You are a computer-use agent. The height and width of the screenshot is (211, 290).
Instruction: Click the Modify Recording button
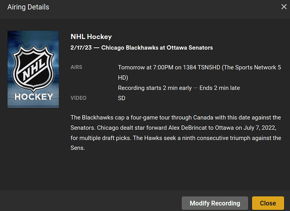(x=215, y=203)
